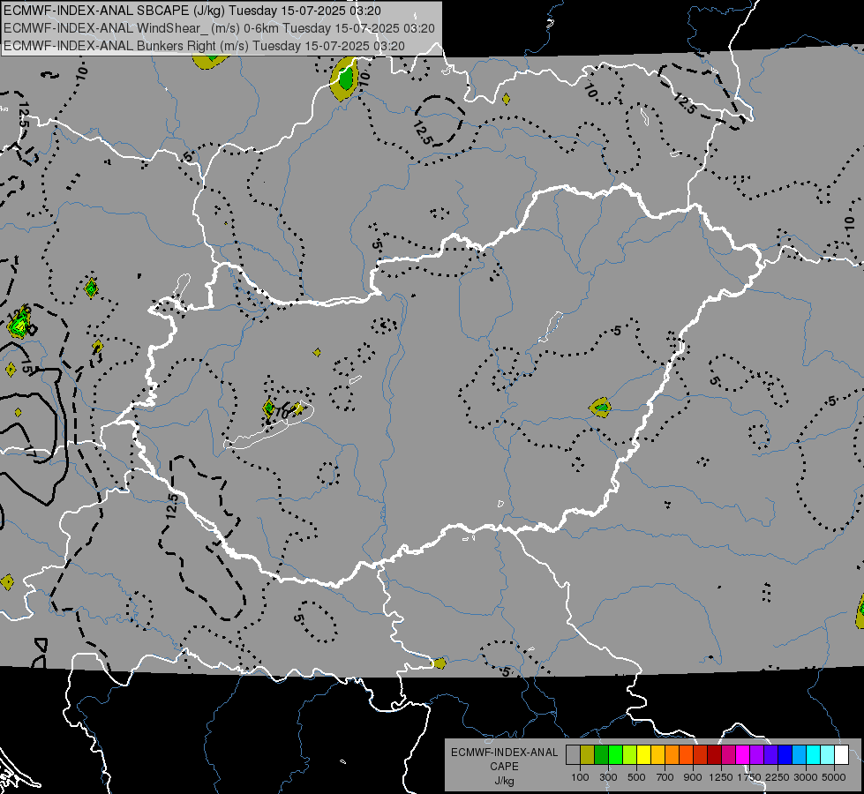
Task: Click the 700 value under the legend
Action: (665, 777)
